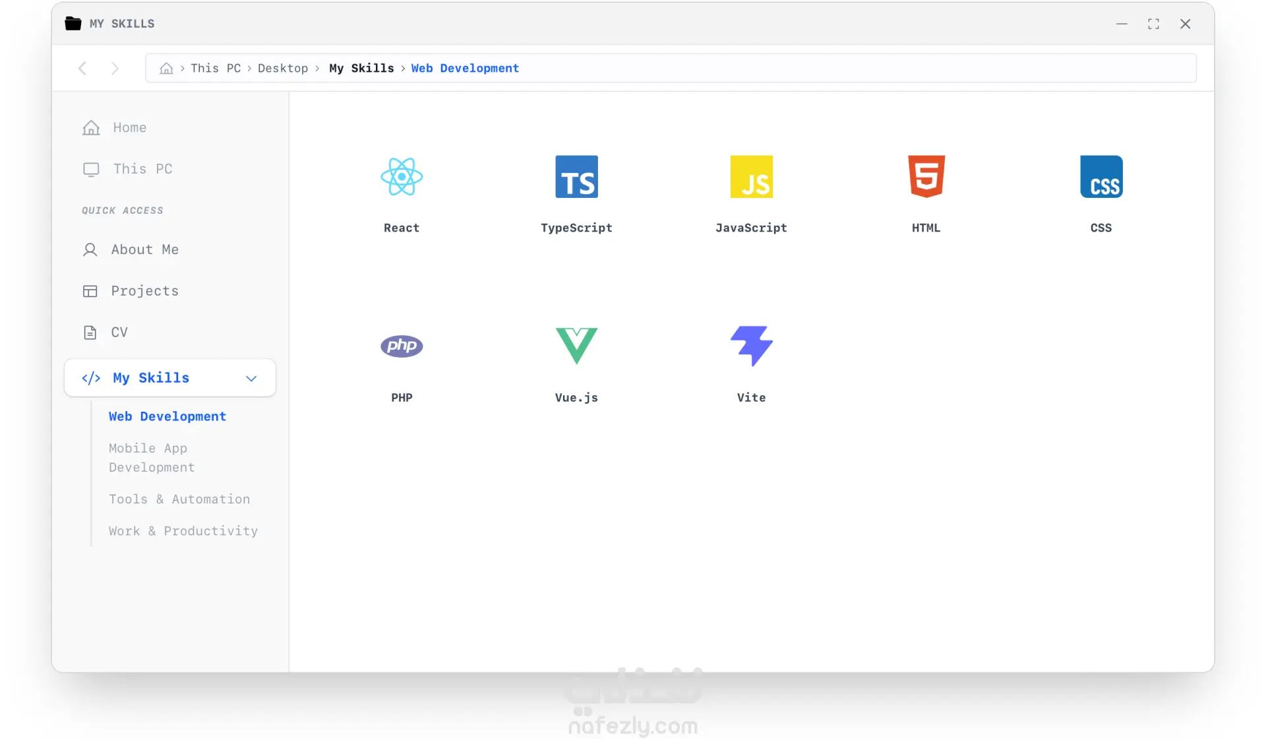This screenshot has height=739, width=1266.
Task: Click the CSS label below icon
Action: 1101,228
